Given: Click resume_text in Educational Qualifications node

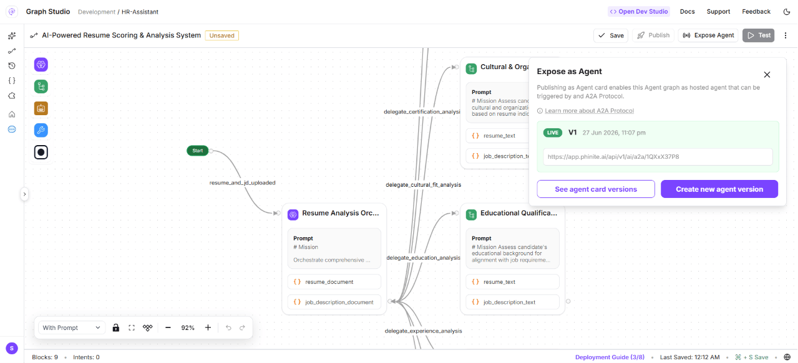Looking at the screenshot, I should [x=512, y=282].
